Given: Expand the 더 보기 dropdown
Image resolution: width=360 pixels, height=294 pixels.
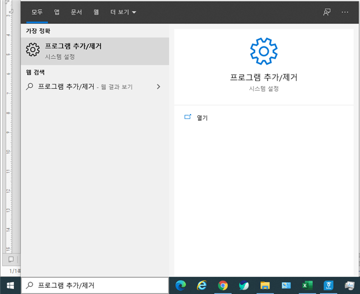Looking at the screenshot, I should (123, 12).
